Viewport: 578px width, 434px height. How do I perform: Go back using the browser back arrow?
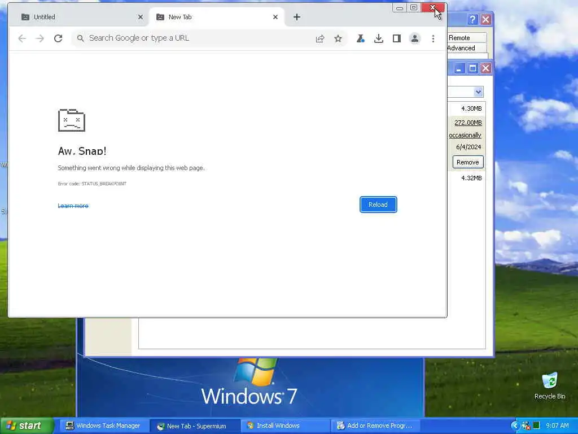click(x=22, y=38)
